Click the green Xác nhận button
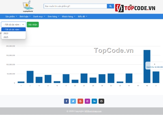This screenshot has height=122, width=163. click(33, 24)
